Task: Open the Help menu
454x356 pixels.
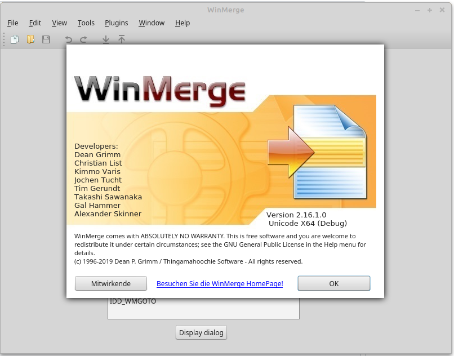Action: (183, 23)
